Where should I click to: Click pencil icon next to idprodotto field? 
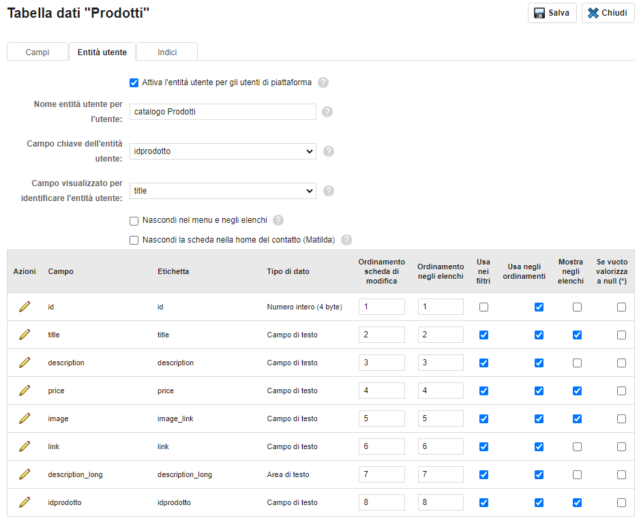click(x=25, y=502)
